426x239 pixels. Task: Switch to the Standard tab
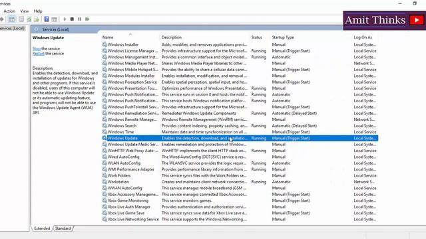63,228
